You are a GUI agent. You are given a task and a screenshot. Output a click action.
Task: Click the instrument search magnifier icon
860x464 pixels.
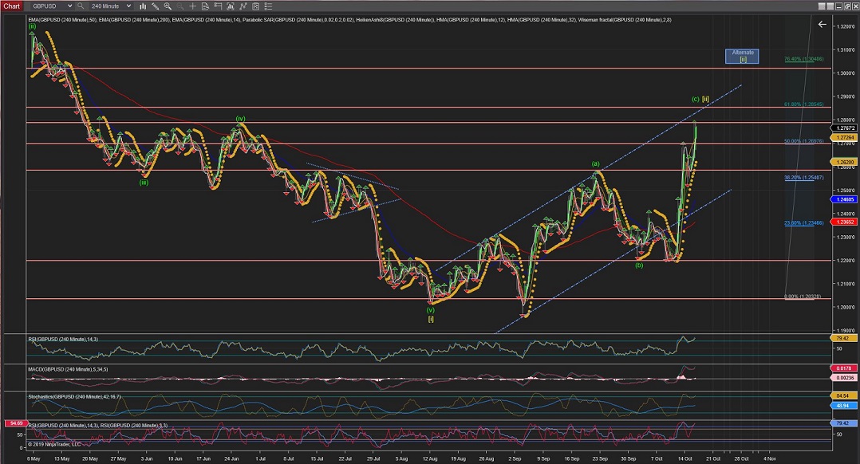pyautogui.click(x=81, y=6)
